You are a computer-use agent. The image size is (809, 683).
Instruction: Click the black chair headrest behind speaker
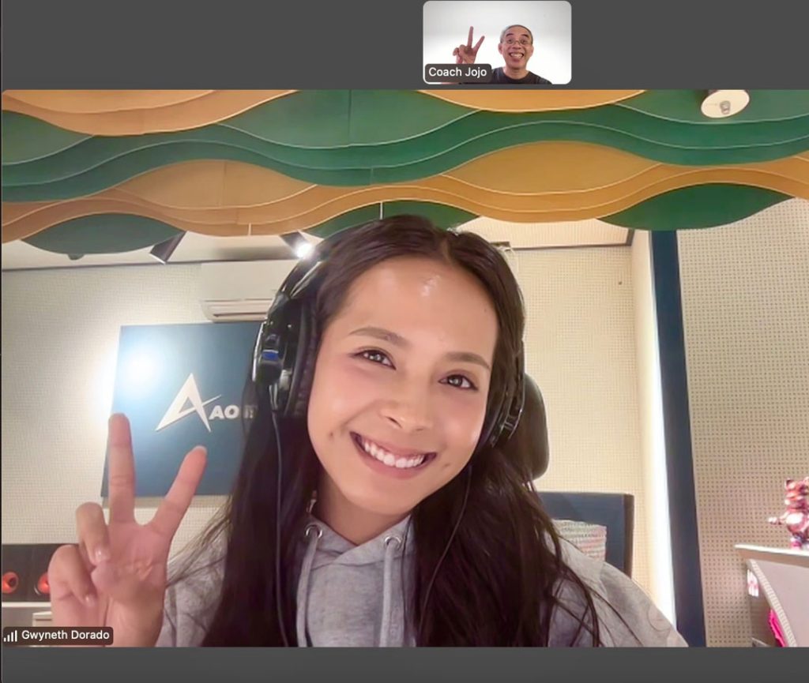tap(536, 430)
